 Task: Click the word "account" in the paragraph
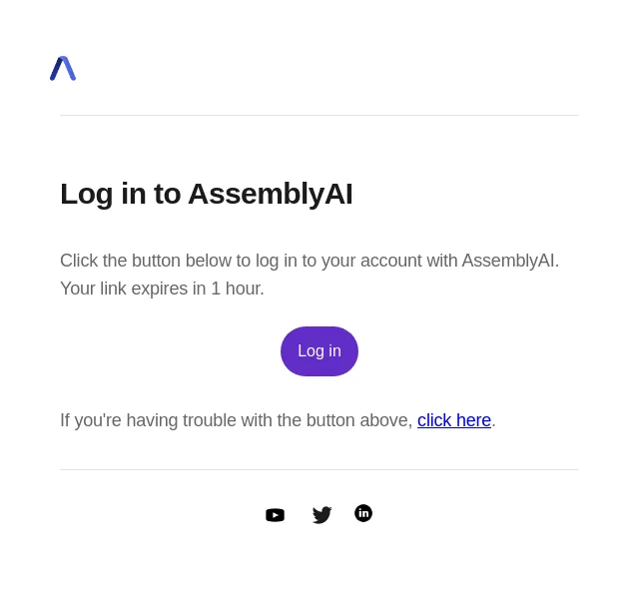coord(390,261)
